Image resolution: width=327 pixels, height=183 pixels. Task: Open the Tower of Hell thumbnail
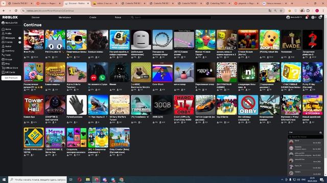34,105
